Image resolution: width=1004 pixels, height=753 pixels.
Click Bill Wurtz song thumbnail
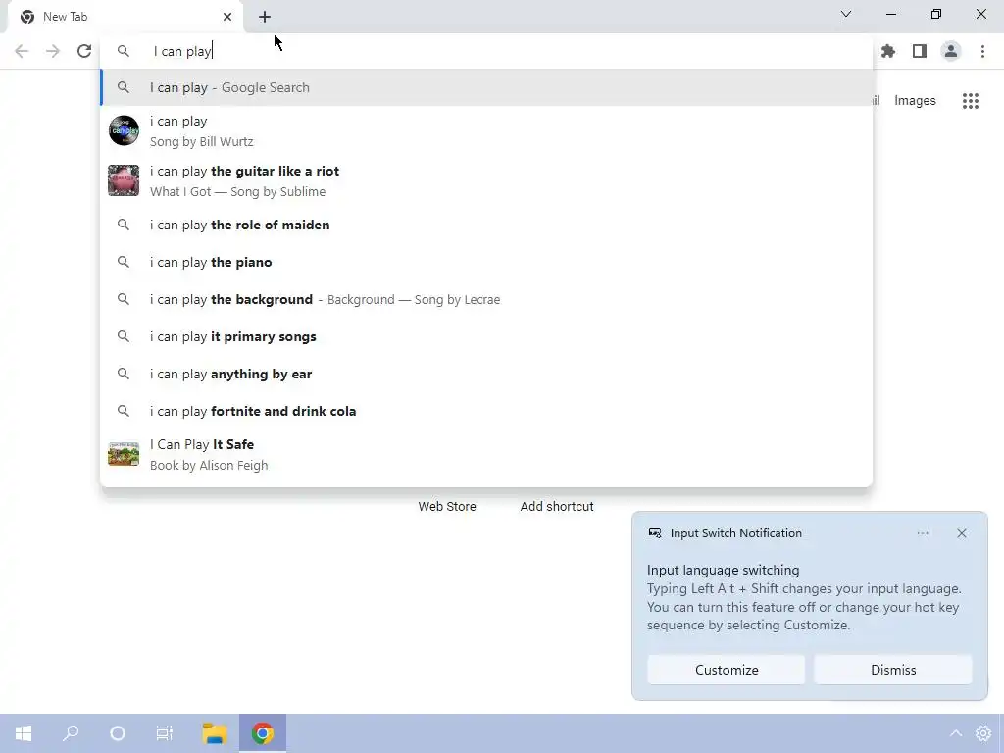(124, 130)
